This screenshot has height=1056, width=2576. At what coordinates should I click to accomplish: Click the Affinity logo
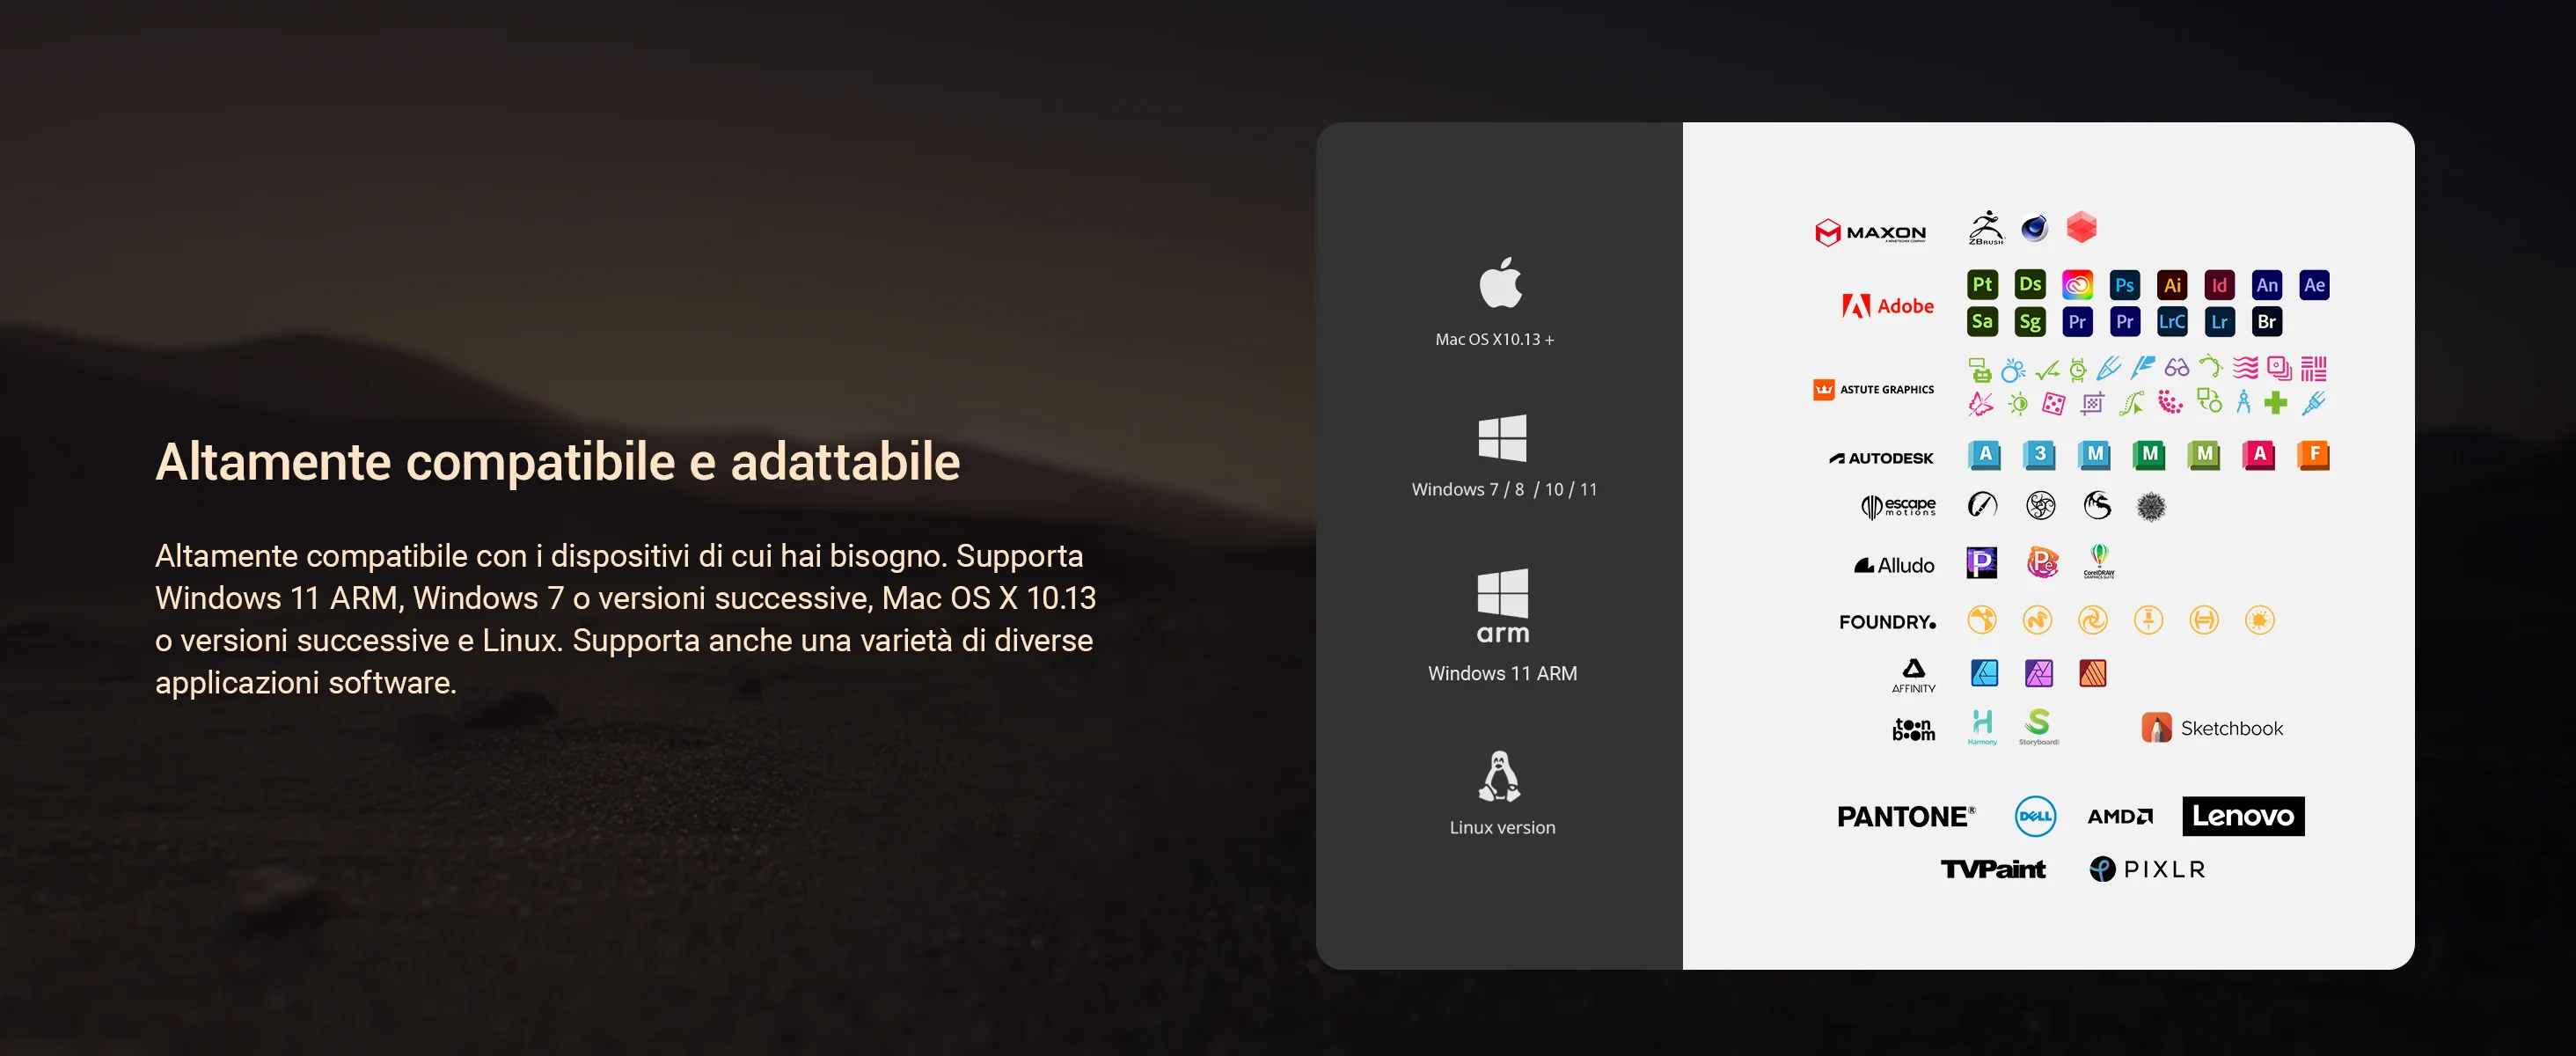tap(1913, 676)
